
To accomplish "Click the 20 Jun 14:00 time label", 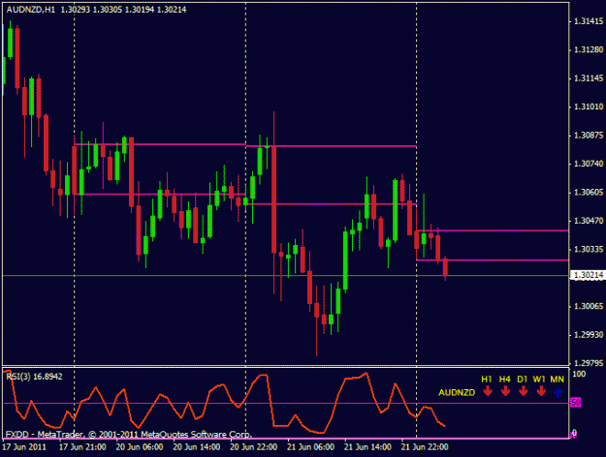I will (x=196, y=447).
